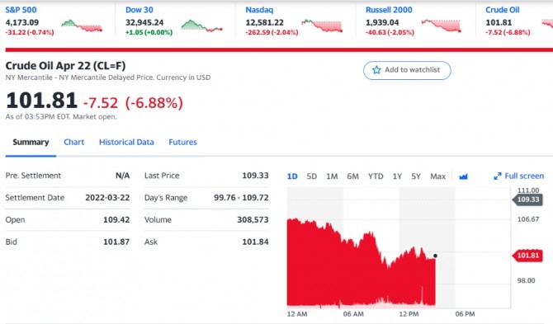
Task: Open the Historical Data tab
Action: pyautogui.click(x=126, y=142)
